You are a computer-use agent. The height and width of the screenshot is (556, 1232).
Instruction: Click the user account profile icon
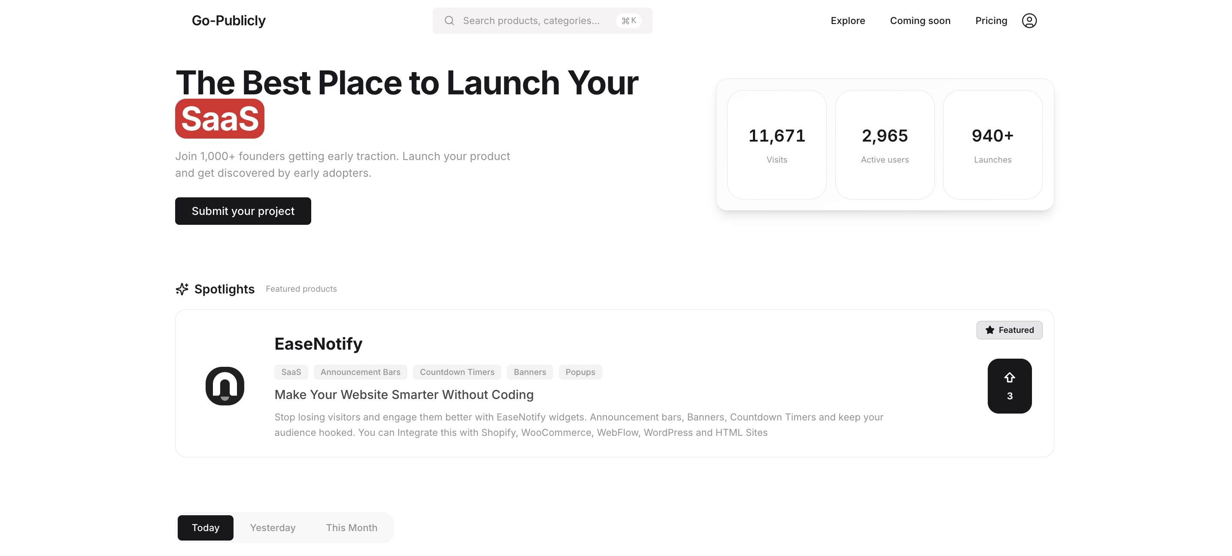(x=1029, y=21)
